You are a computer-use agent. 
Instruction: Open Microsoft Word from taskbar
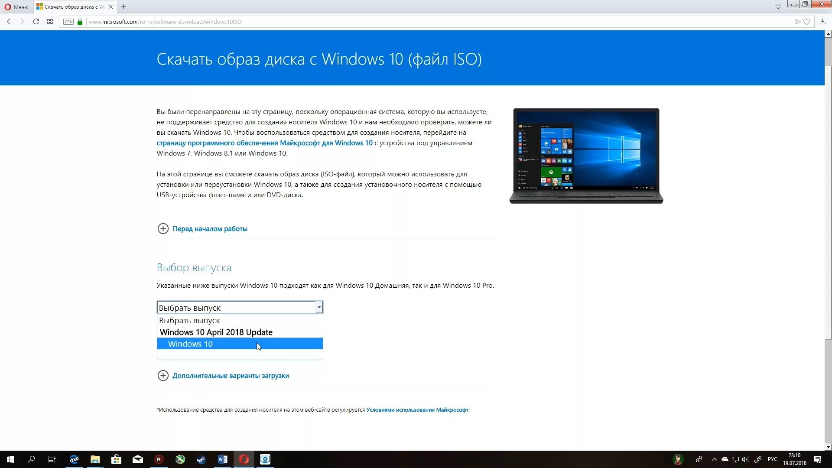[x=223, y=459]
